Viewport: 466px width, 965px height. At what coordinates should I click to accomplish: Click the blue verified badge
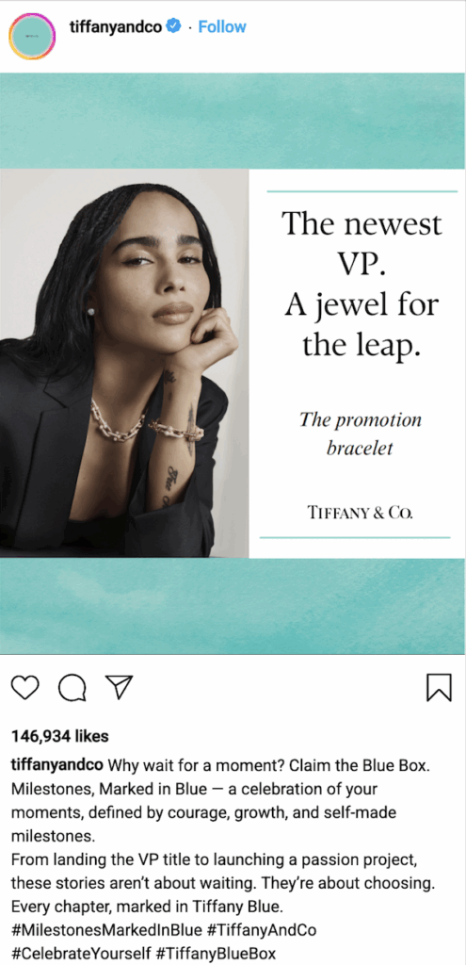pyautogui.click(x=174, y=26)
